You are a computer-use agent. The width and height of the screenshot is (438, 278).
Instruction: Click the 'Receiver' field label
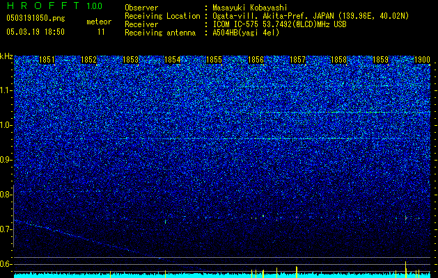point(141,24)
